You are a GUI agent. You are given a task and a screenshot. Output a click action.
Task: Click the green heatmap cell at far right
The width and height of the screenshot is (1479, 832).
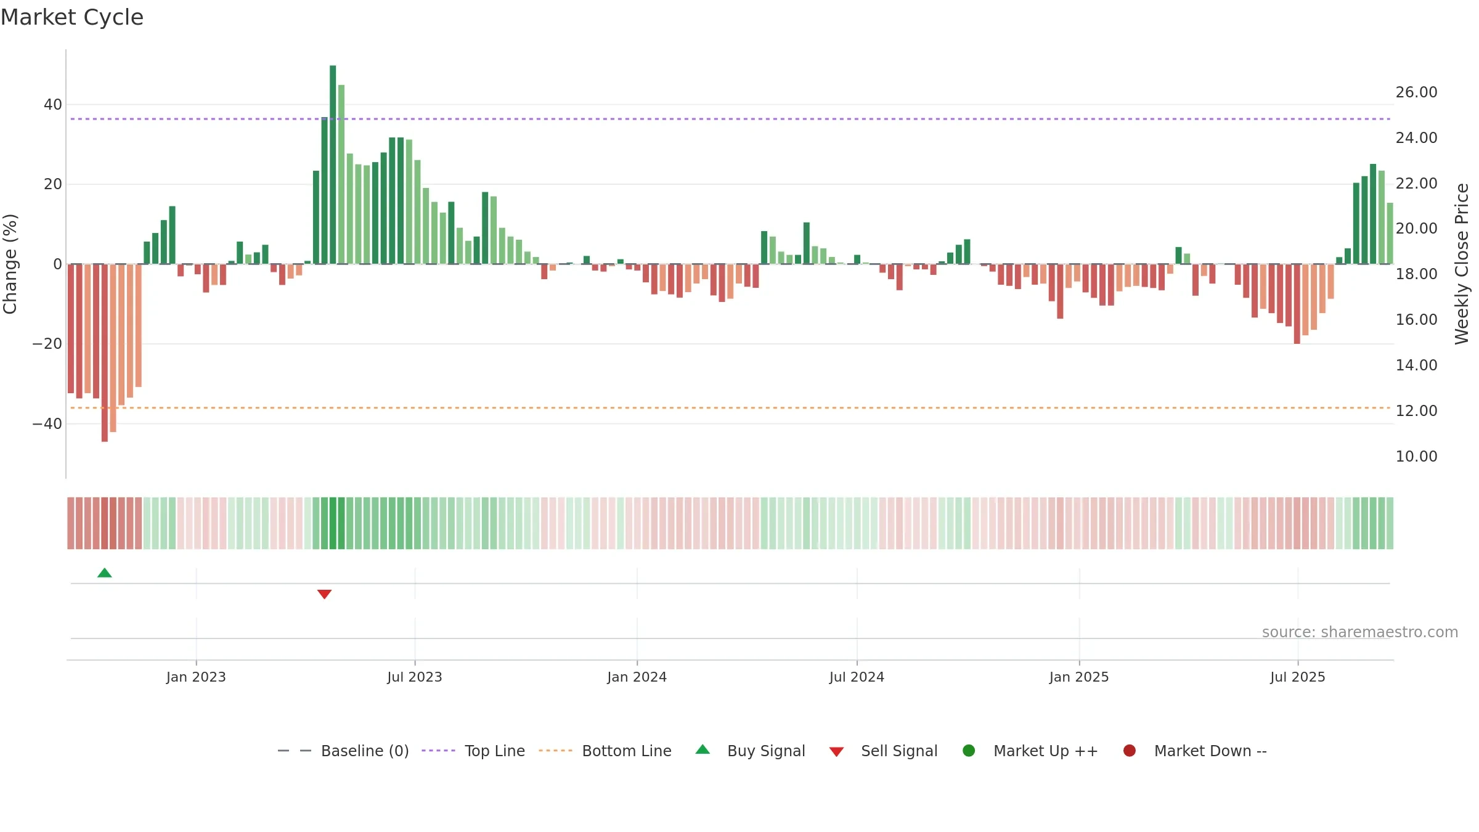[x=1390, y=523]
